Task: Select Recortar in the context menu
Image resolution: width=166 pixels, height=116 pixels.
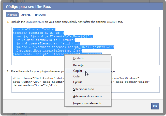Action: click(79, 65)
